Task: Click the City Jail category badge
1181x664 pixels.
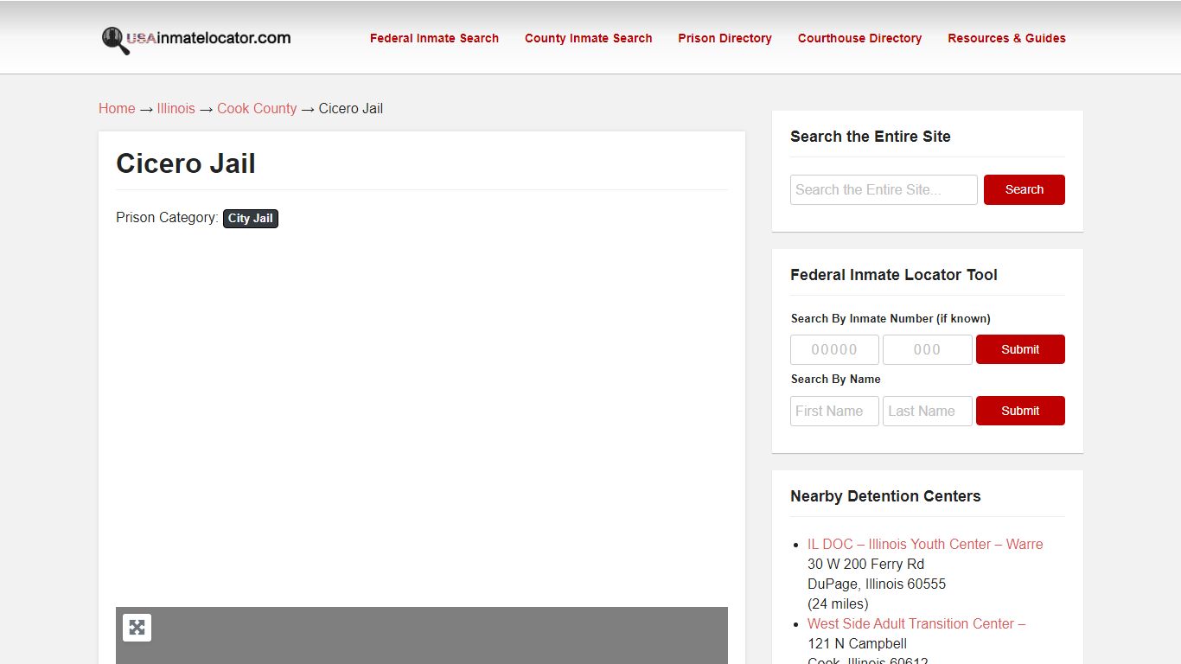Action: tap(251, 219)
